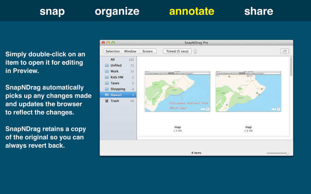311x194 pixels.
Task: Click the Share icon in the toolbar
Action: (x=284, y=51)
